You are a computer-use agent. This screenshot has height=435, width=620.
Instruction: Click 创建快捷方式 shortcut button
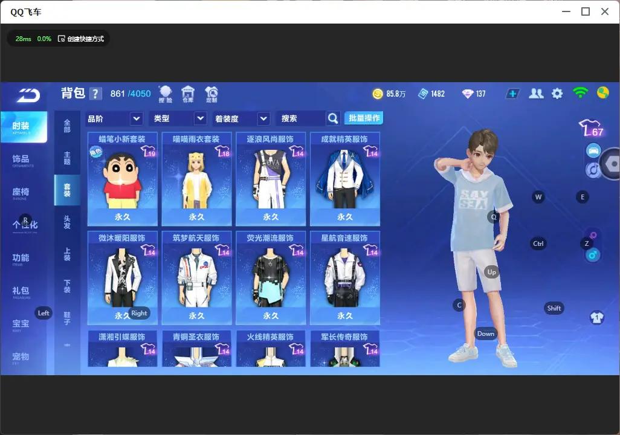tap(80, 39)
